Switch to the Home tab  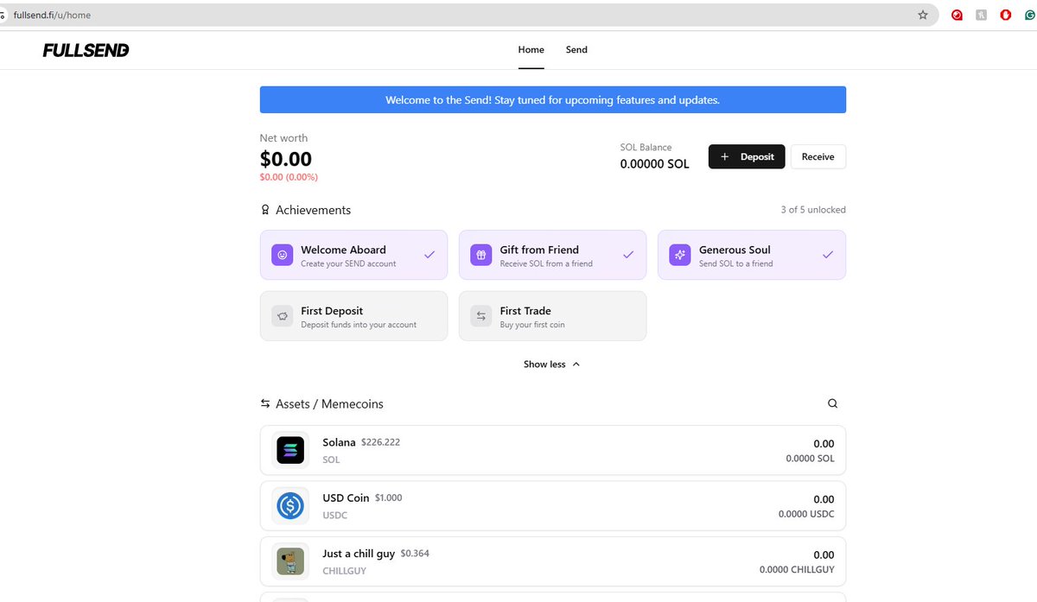[x=531, y=50]
